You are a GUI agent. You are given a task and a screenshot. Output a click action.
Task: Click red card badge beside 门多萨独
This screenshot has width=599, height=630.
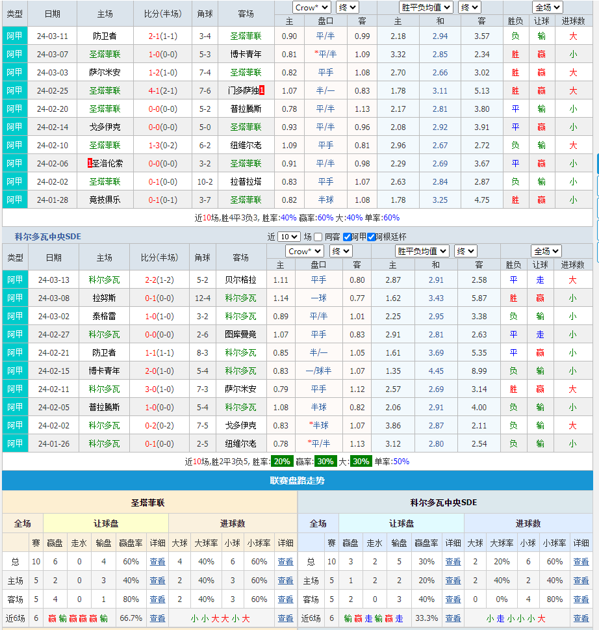[262, 91]
